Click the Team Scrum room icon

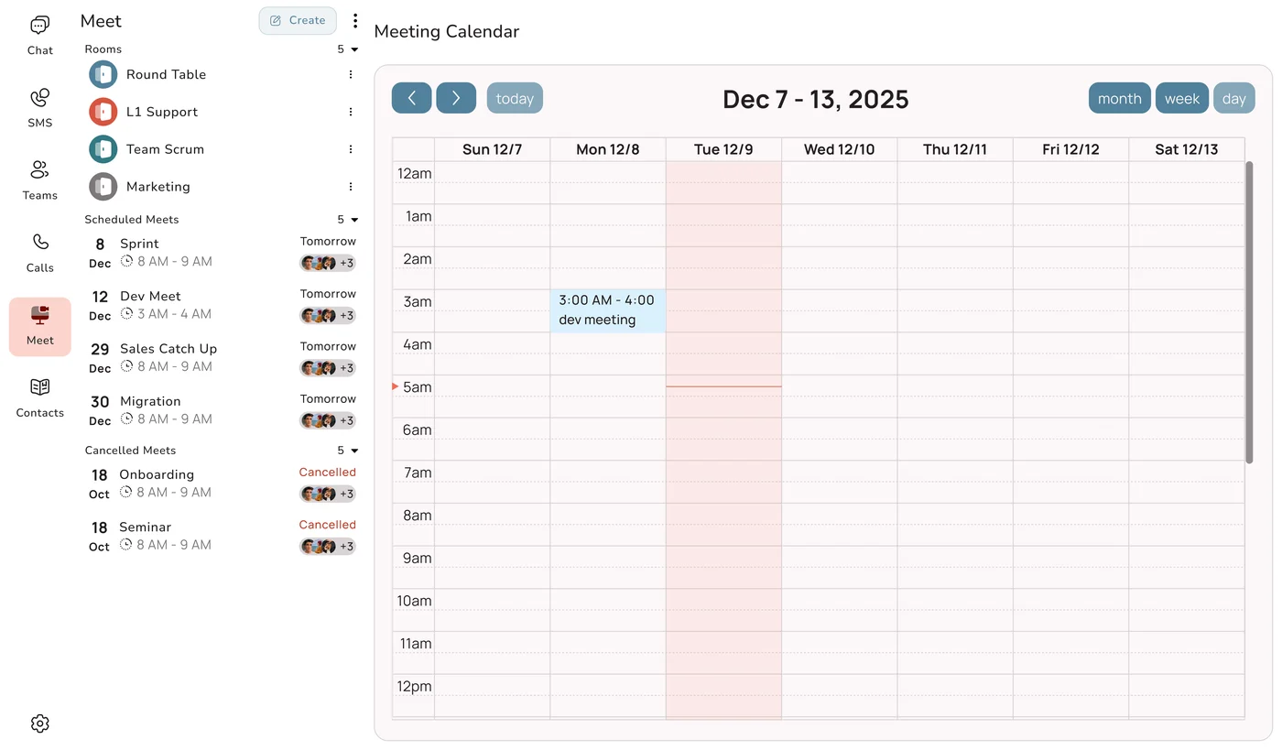pos(103,149)
